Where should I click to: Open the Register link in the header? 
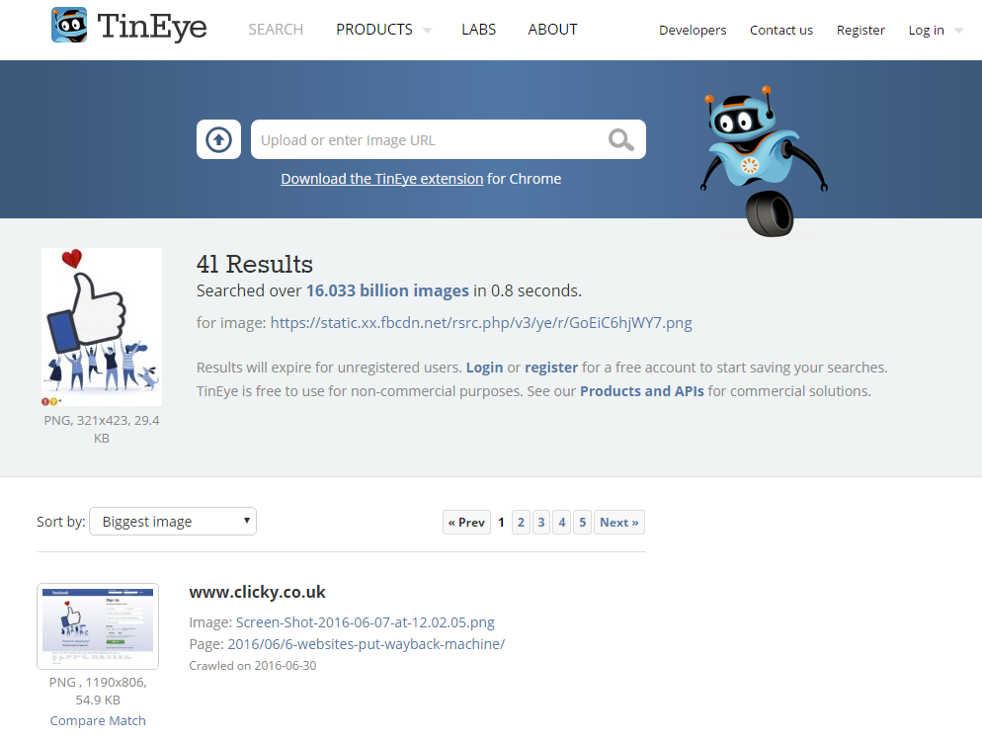860,31
